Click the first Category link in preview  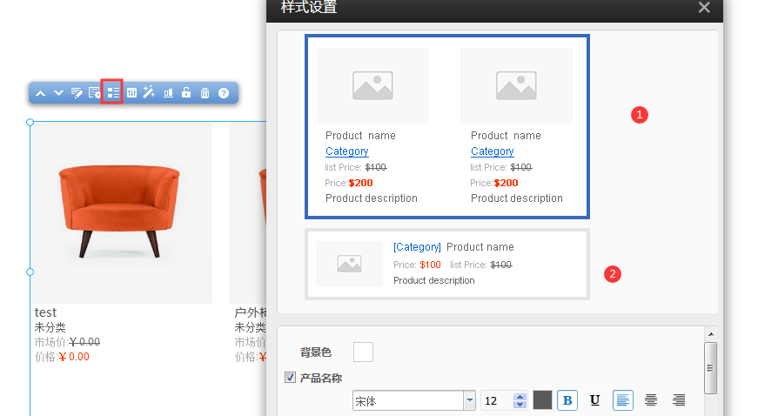tap(346, 151)
